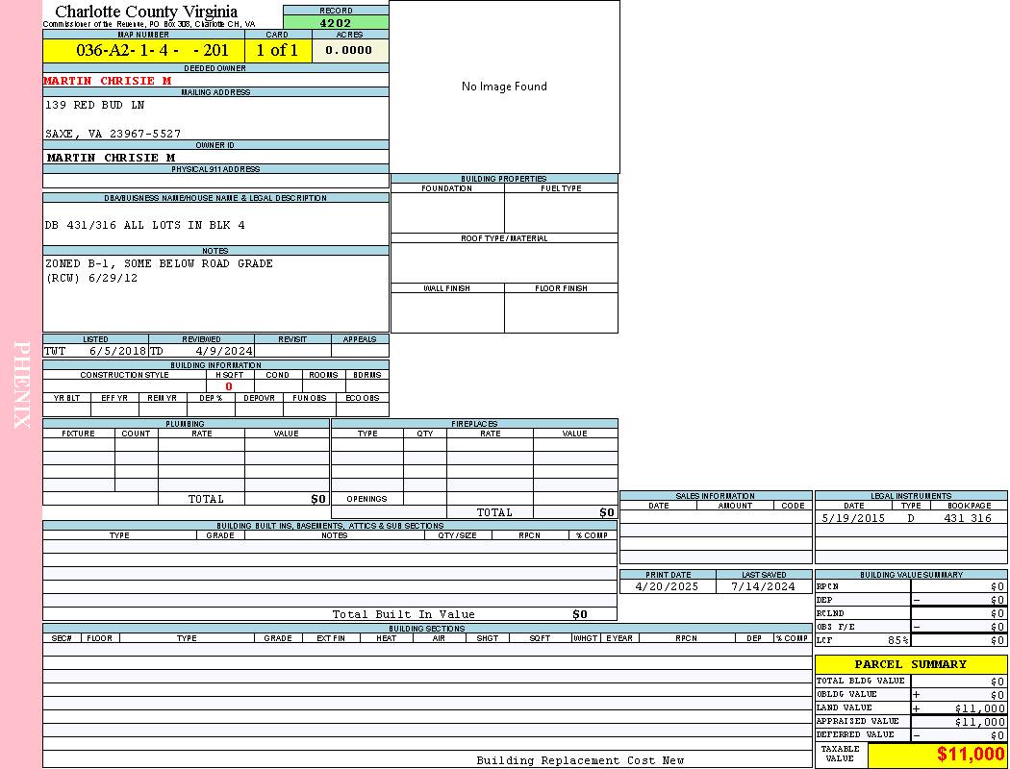Click the taxable value $11,000 in red

pyautogui.click(x=971, y=755)
